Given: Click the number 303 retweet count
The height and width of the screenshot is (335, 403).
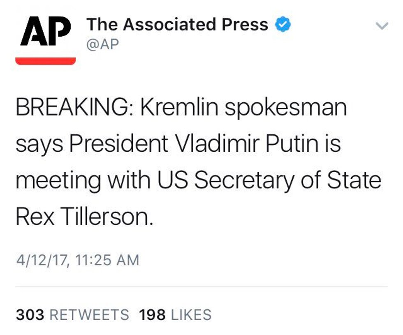Looking at the screenshot, I should (30, 315).
